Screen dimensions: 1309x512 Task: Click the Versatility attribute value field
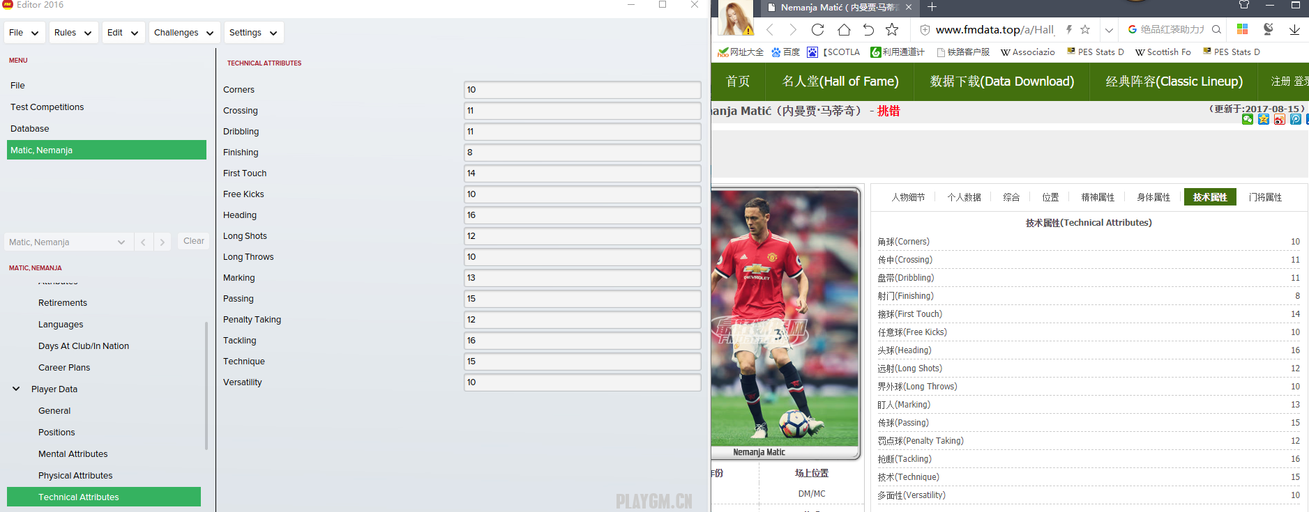coord(582,382)
